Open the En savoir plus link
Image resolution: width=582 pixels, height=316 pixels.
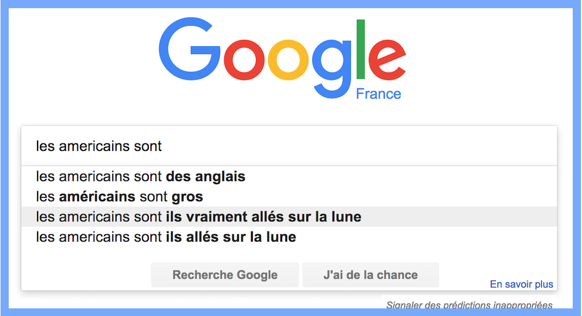tap(521, 284)
